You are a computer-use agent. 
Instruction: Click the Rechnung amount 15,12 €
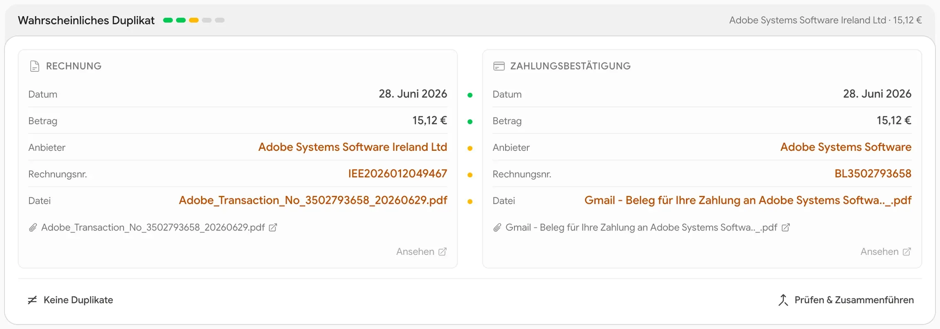tap(430, 121)
